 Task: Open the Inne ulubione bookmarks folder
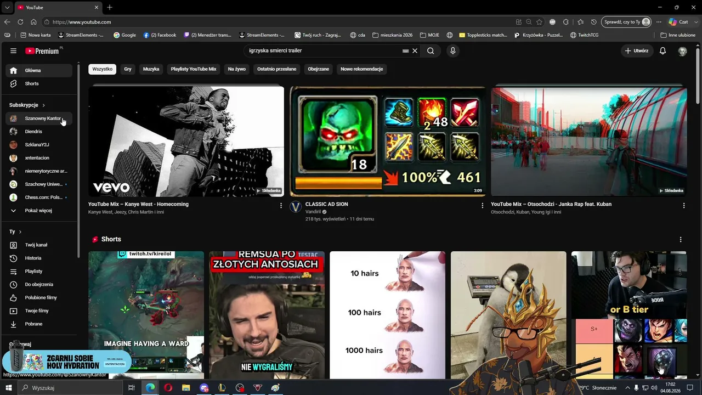(x=678, y=35)
